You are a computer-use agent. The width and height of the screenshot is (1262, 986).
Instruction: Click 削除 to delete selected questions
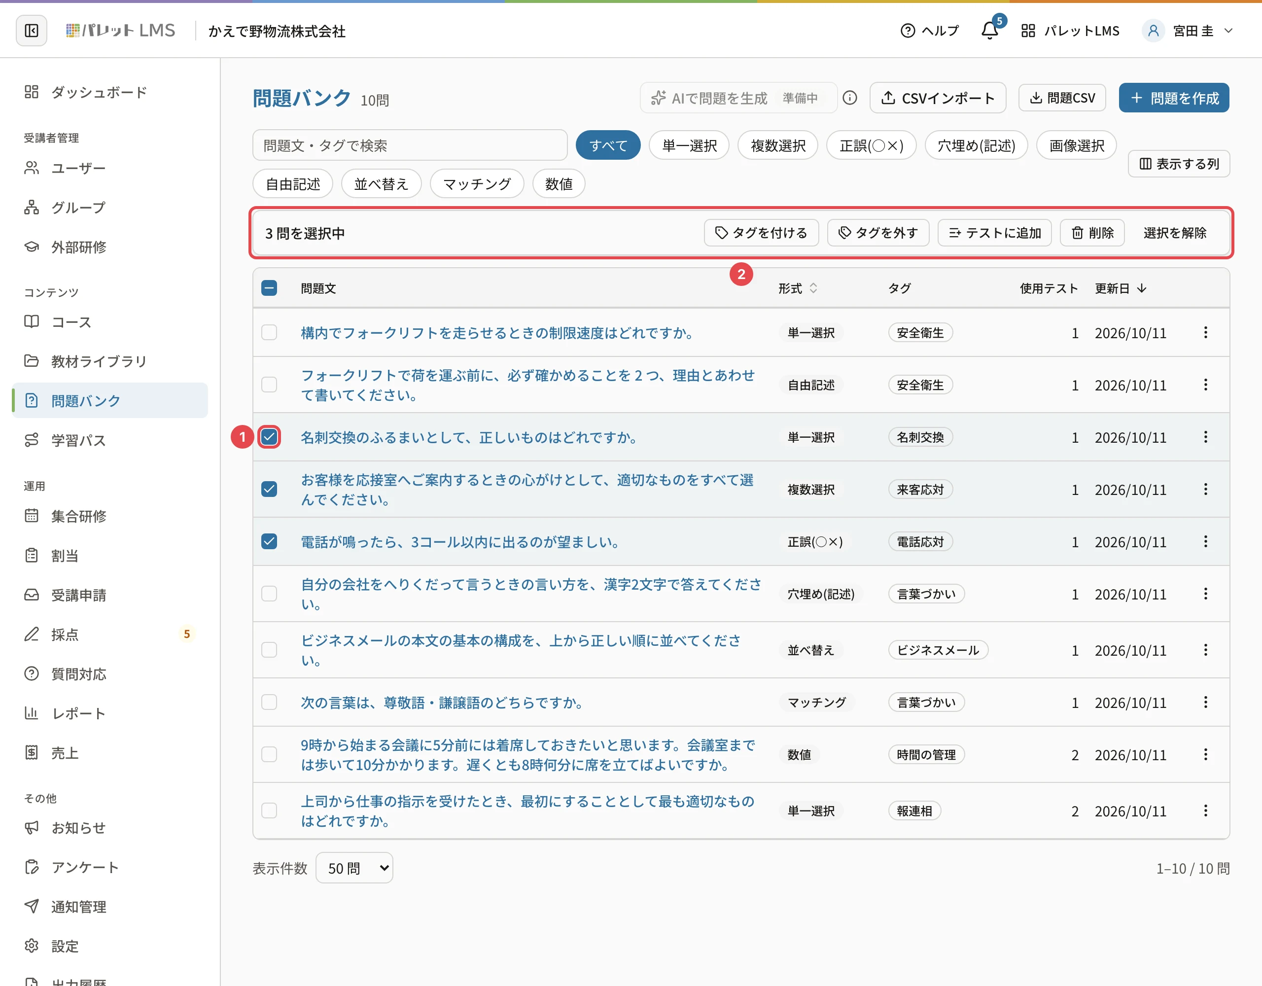coord(1092,232)
